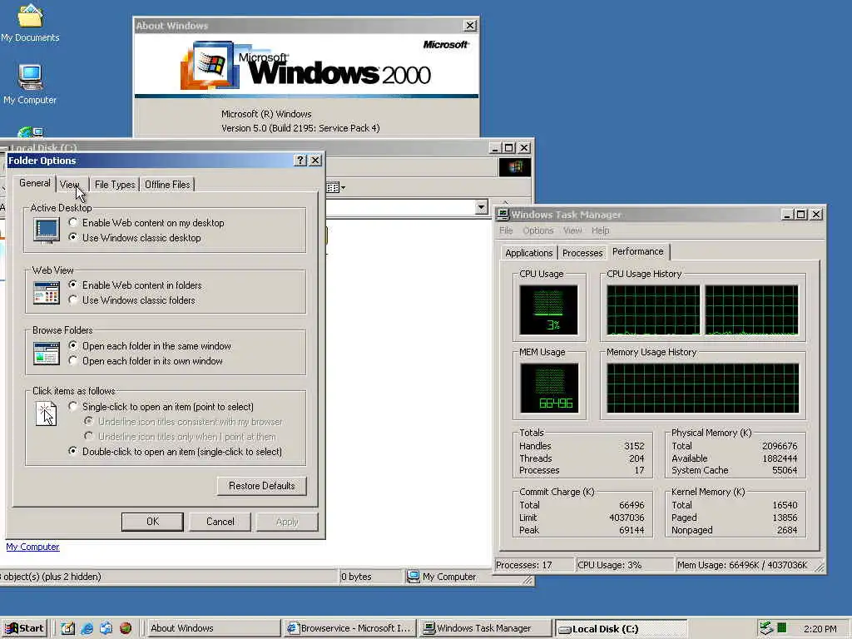Click the Click items pointer icon
Screen dimensions: 852x639
47,414
